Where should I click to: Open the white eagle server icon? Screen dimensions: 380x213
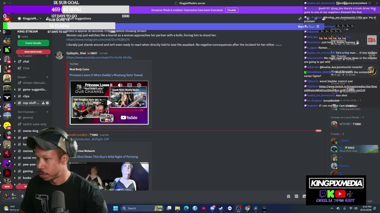7,97
